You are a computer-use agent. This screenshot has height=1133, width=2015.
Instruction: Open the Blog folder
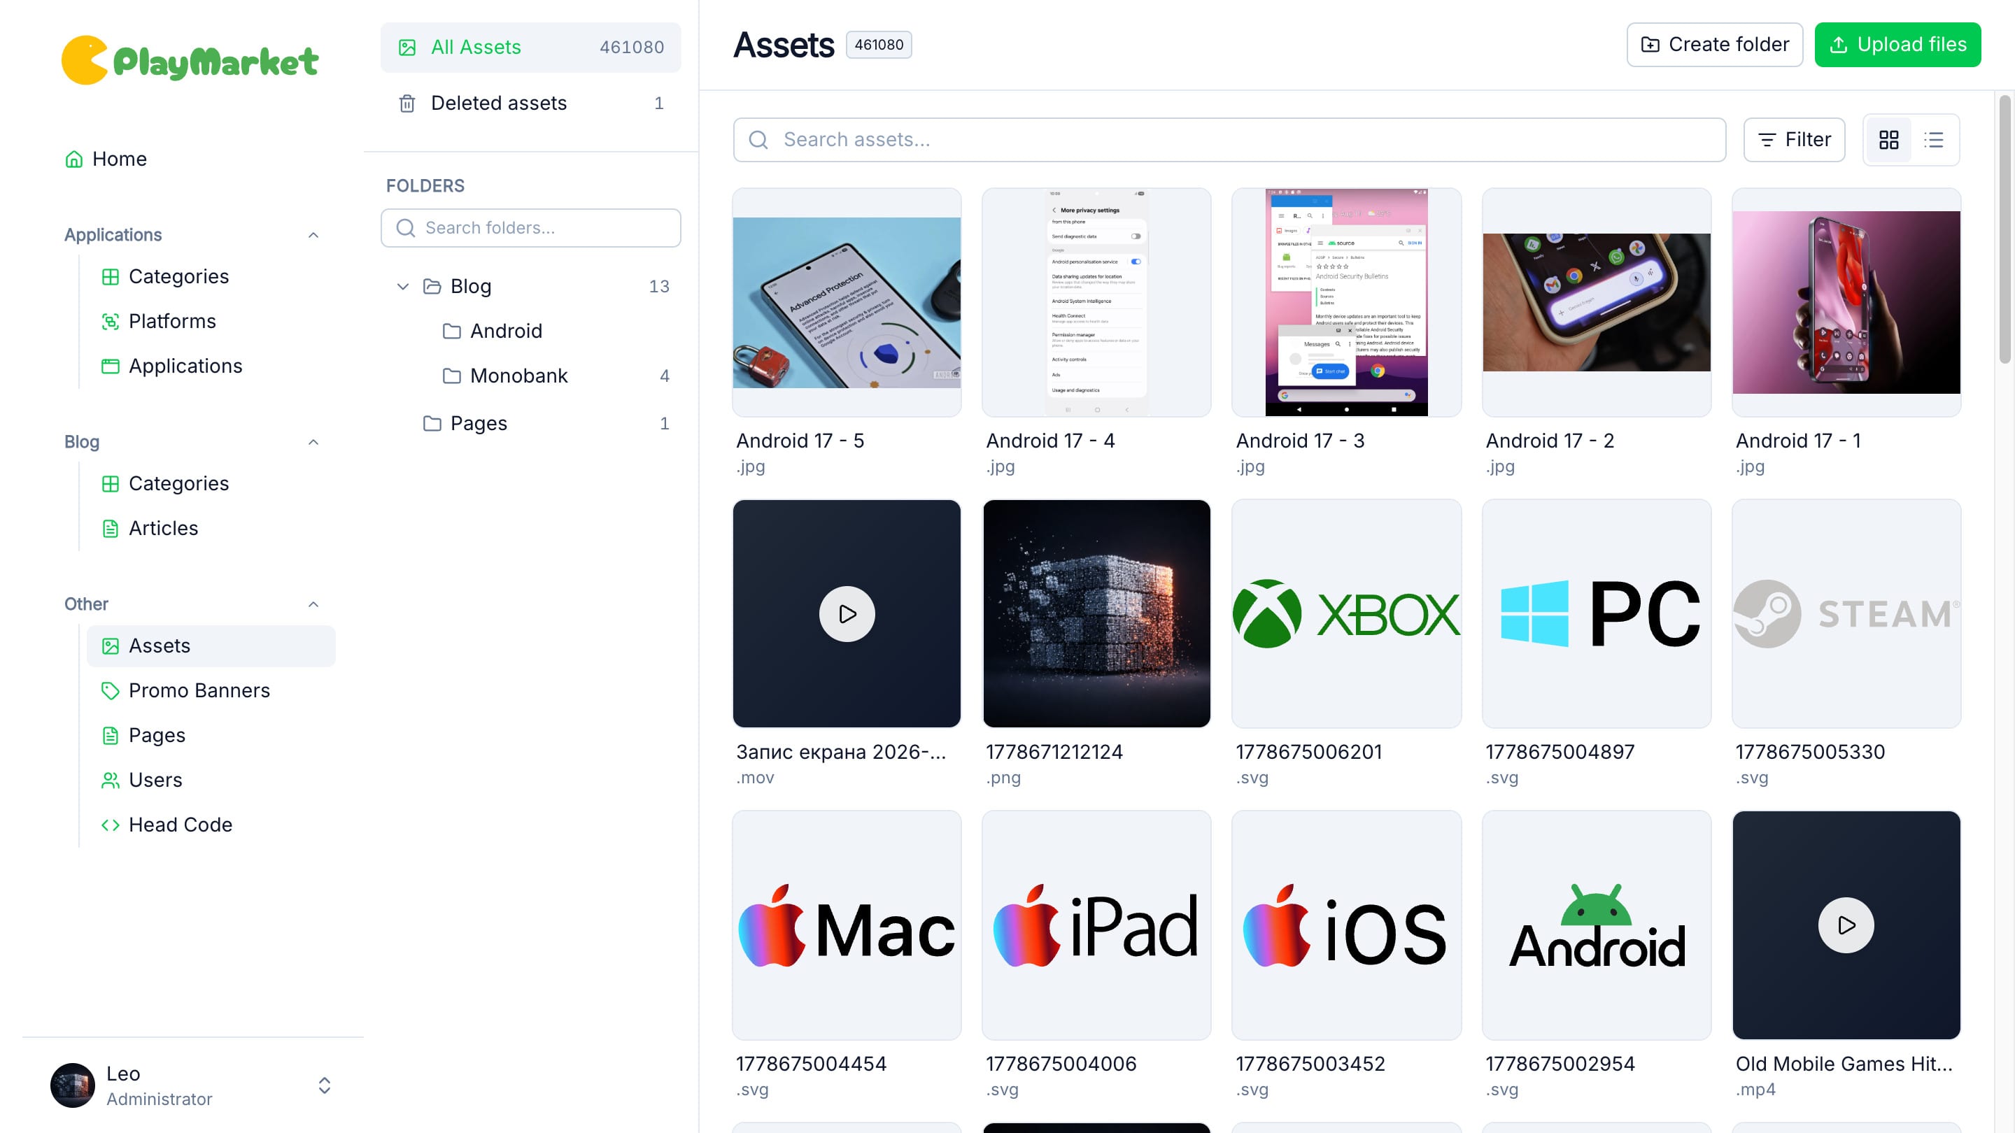click(x=530, y=286)
